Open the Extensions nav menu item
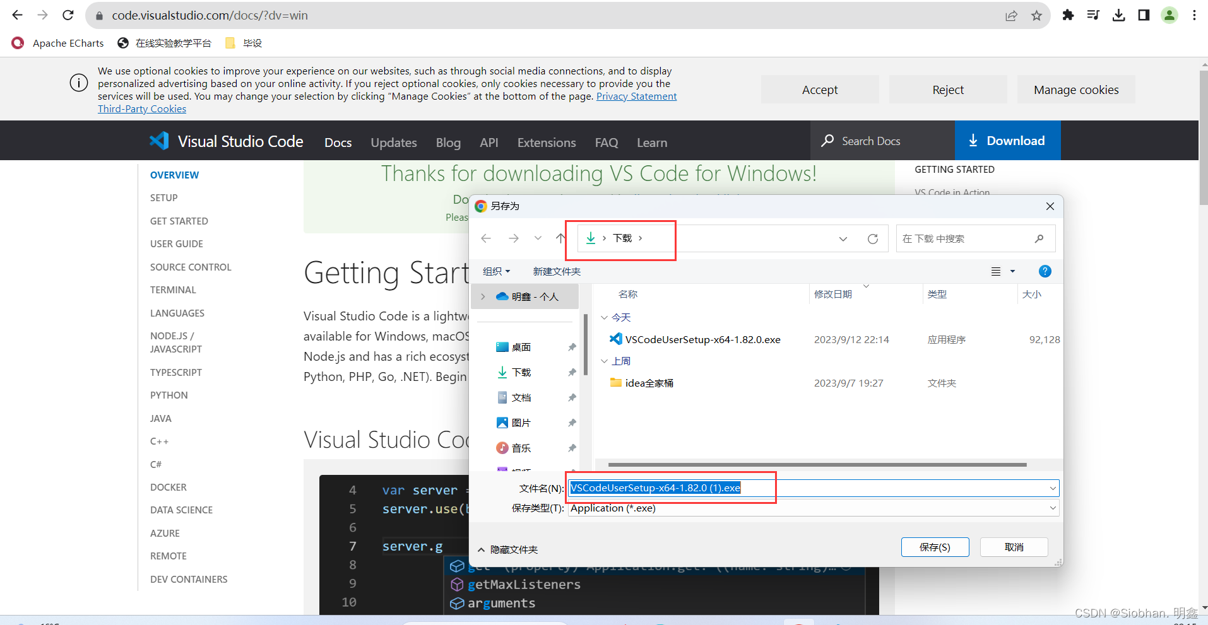Screen dimensions: 1208x625 [x=546, y=143]
